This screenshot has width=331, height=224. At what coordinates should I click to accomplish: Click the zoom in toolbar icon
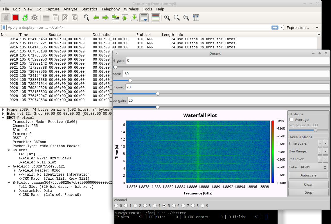point(167,18)
